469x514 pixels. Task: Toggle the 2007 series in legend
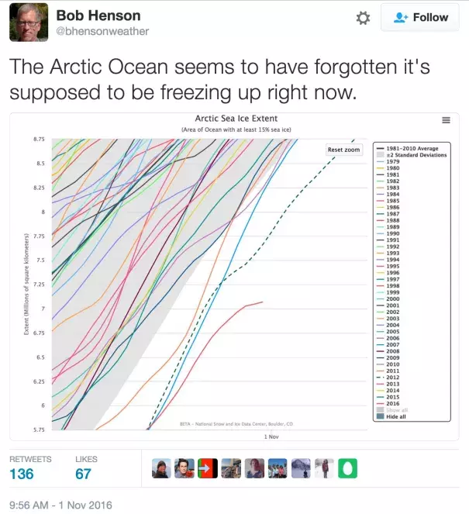[x=388, y=344]
